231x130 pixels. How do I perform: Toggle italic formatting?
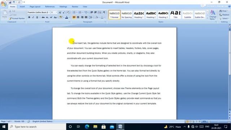33,17
